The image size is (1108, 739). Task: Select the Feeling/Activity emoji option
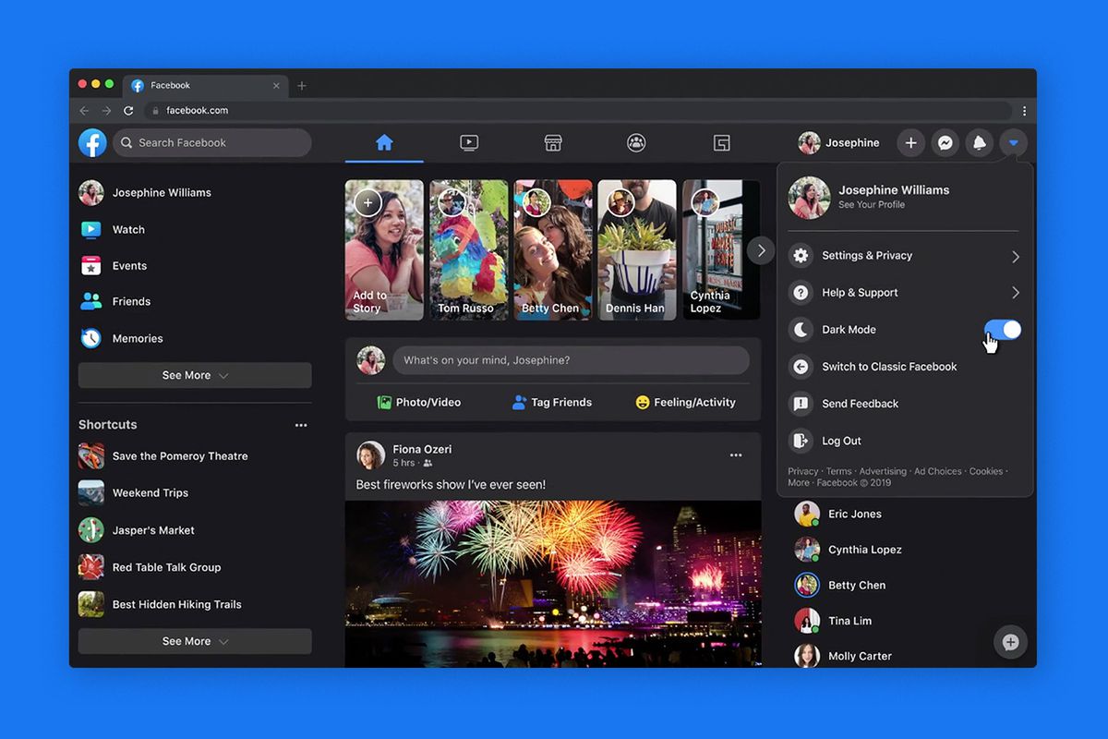[688, 402]
